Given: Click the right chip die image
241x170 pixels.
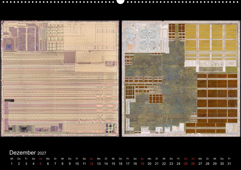Looking at the screenshot, I should click(181, 79).
